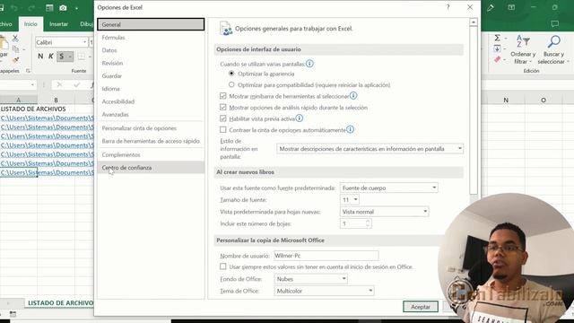This screenshot has width=574, height=323.
Task: Open Complementos section in options
Action: [151, 154]
